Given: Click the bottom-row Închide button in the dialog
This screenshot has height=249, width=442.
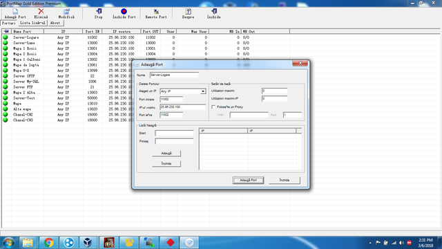Looking at the screenshot, I should 285,180.
